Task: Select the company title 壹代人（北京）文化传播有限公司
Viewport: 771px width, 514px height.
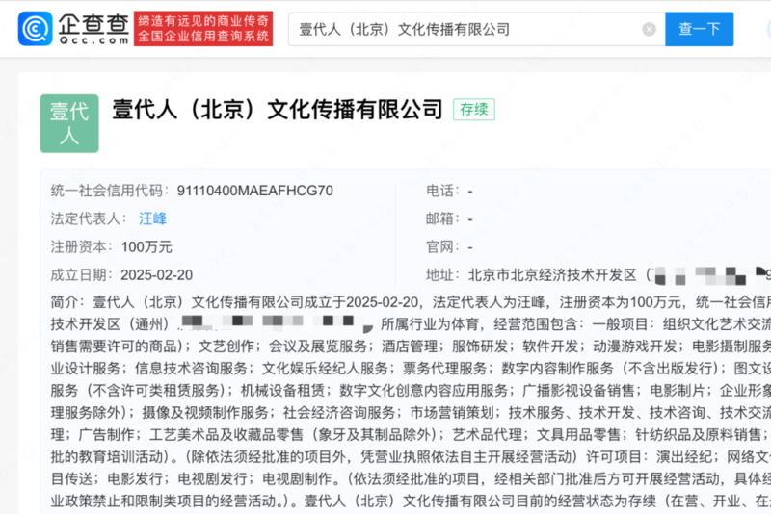Action: click(278, 110)
